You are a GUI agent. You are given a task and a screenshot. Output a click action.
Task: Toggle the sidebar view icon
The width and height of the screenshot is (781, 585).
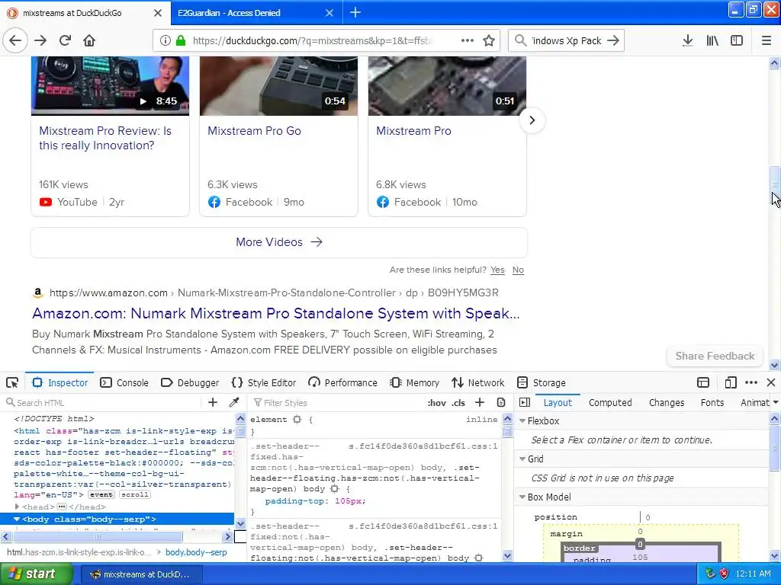click(x=737, y=40)
